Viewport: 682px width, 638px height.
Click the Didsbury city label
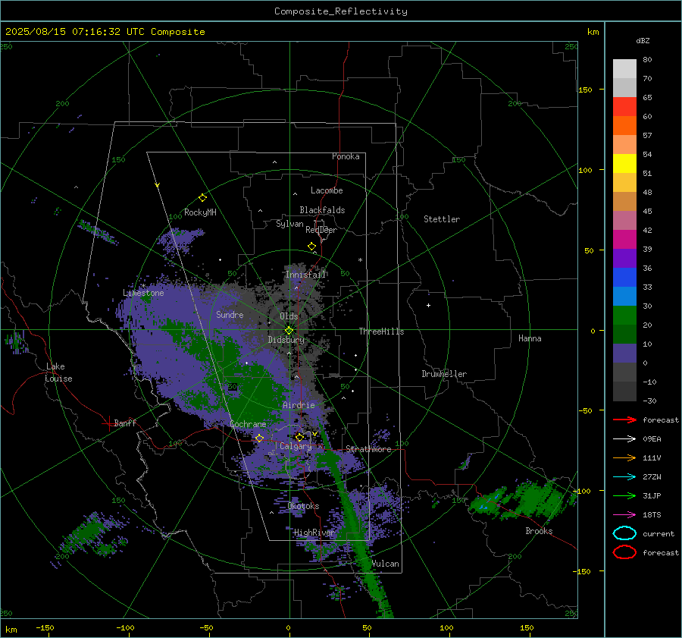286,340
